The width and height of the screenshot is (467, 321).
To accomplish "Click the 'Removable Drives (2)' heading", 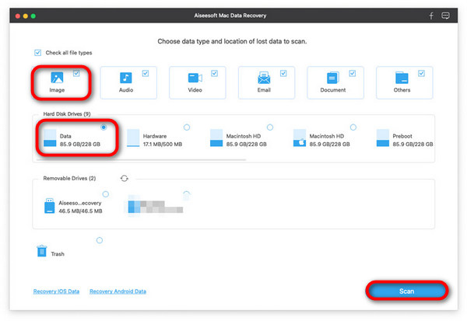I will tap(69, 178).
